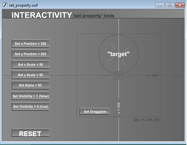Click the 225, 75, 475, 325 bounds label
Screen dimensions: 187x145
click(147, 120)
